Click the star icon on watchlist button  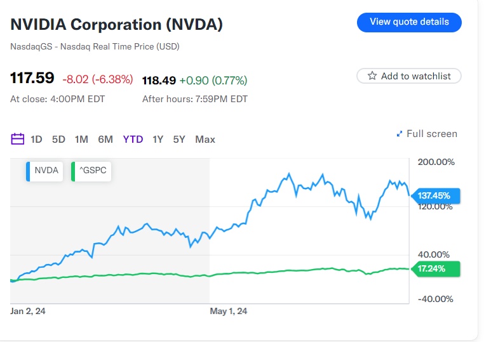372,76
